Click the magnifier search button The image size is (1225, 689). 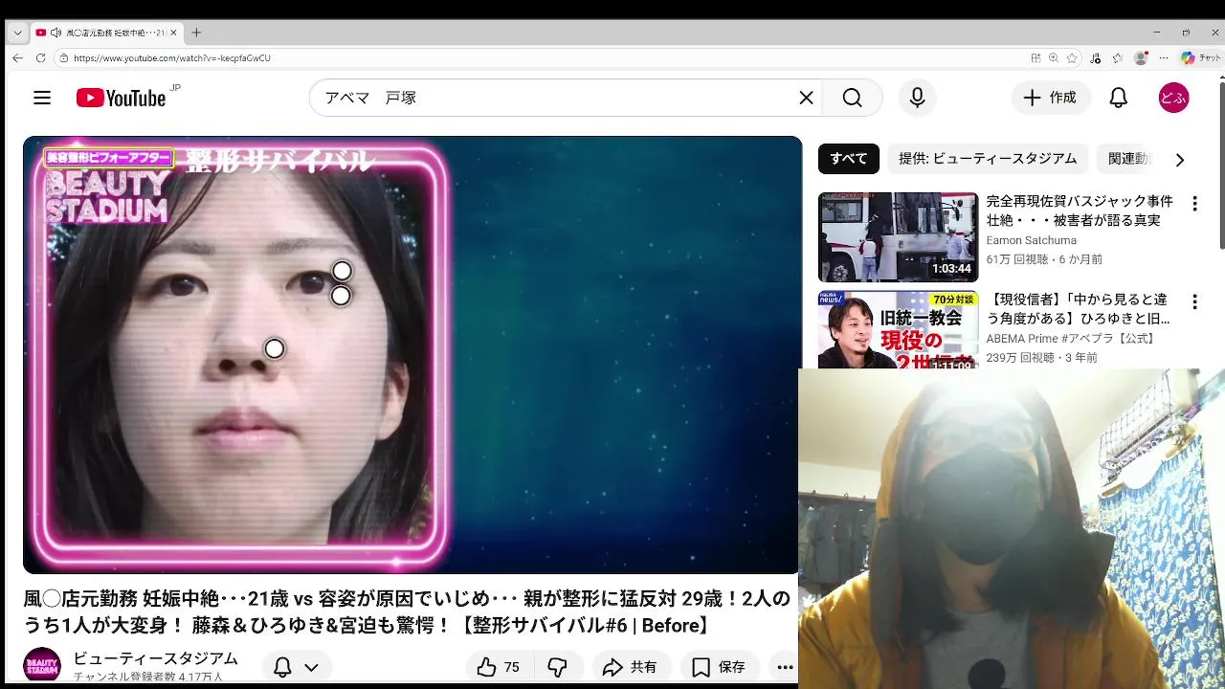point(852,98)
